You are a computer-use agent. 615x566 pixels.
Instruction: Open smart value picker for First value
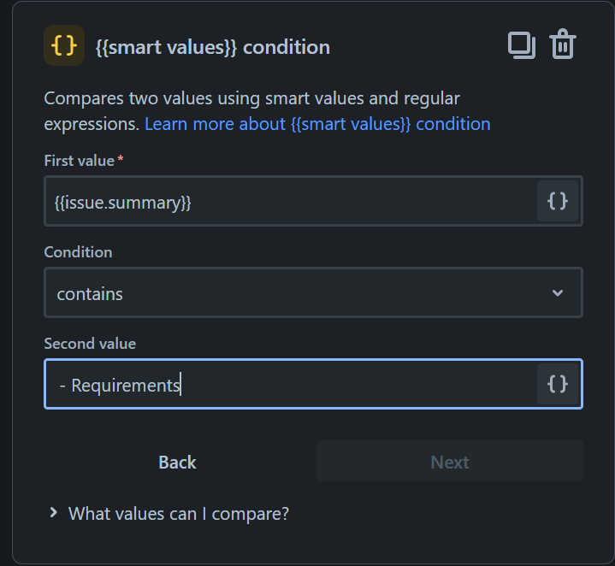(558, 201)
